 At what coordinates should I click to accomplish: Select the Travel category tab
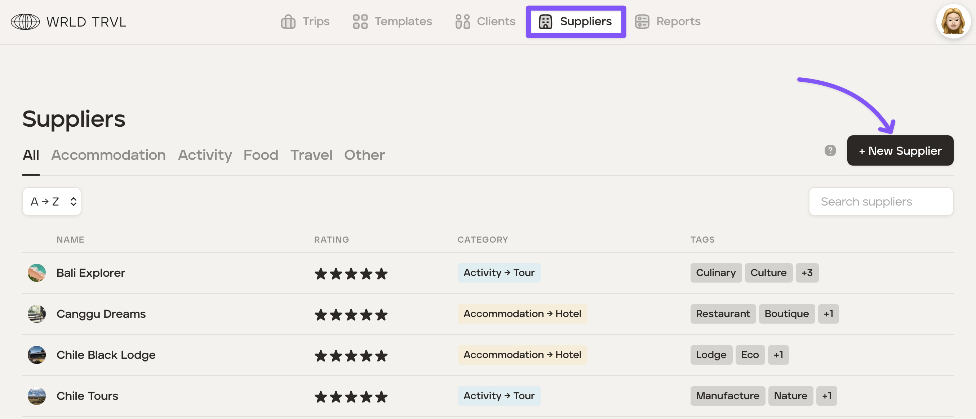[311, 155]
